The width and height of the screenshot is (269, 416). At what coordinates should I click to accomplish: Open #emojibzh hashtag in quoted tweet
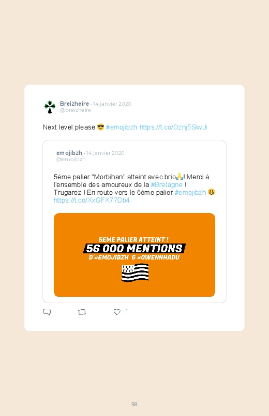190,193
